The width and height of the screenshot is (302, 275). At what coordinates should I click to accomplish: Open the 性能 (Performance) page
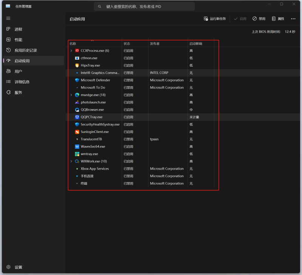(x=34, y=40)
